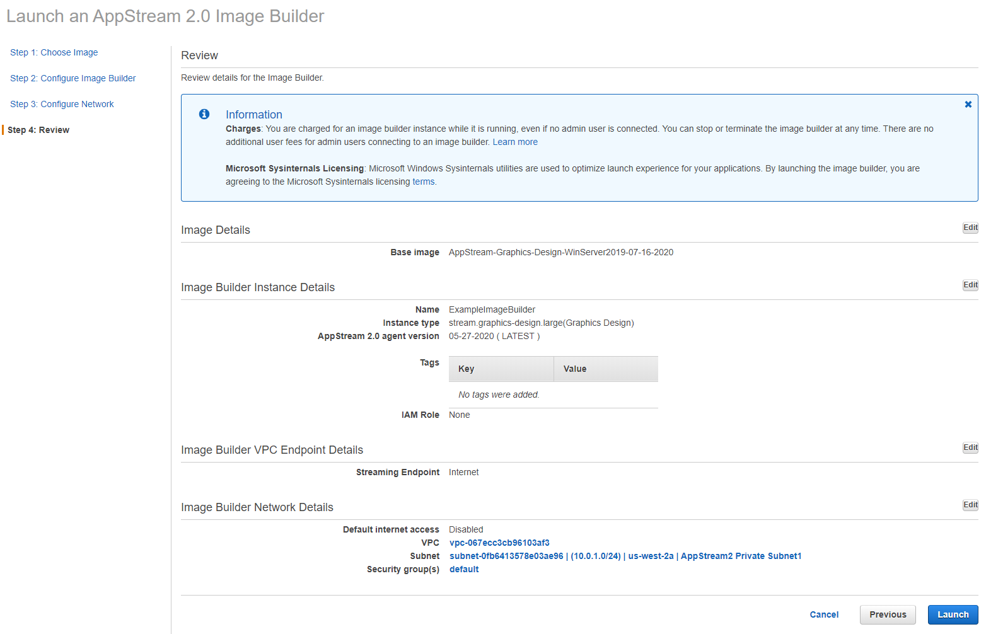Edit the Image Details section
The image size is (986, 634).
click(970, 228)
